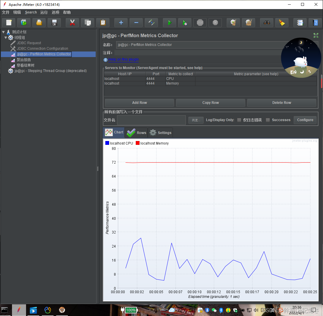Click the Shutdown toolbar icon
The image size is (323, 316).
tap(215, 23)
